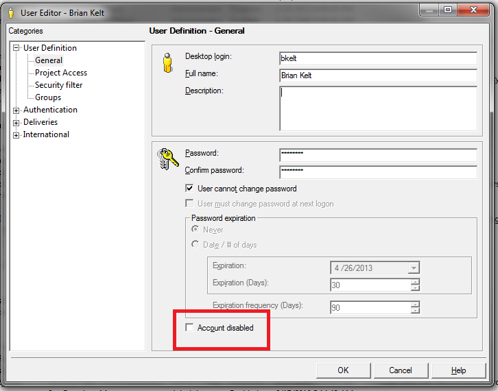Select the User Definition tree label
Screen dimensions: 498x391
click(50, 48)
